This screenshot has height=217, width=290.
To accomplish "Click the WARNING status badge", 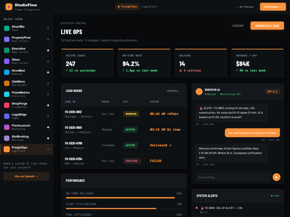I will tap(131, 114).
